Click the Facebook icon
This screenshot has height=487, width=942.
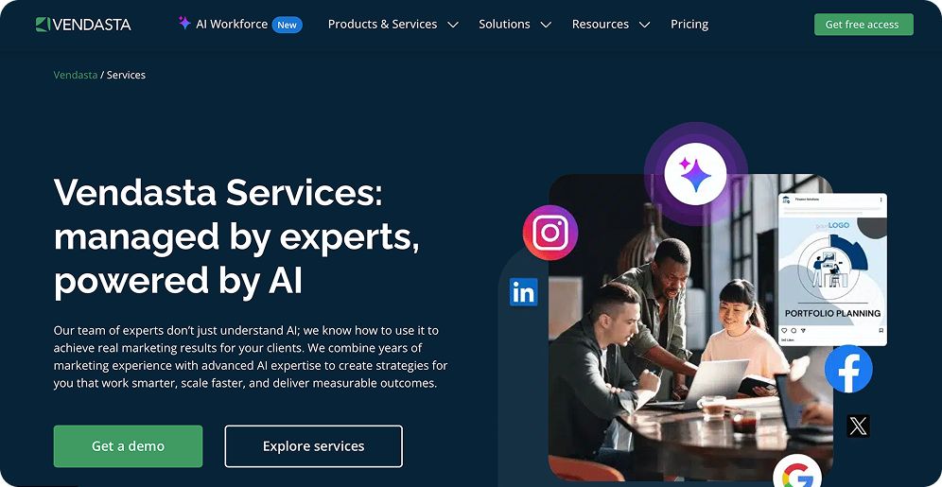[848, 369]
